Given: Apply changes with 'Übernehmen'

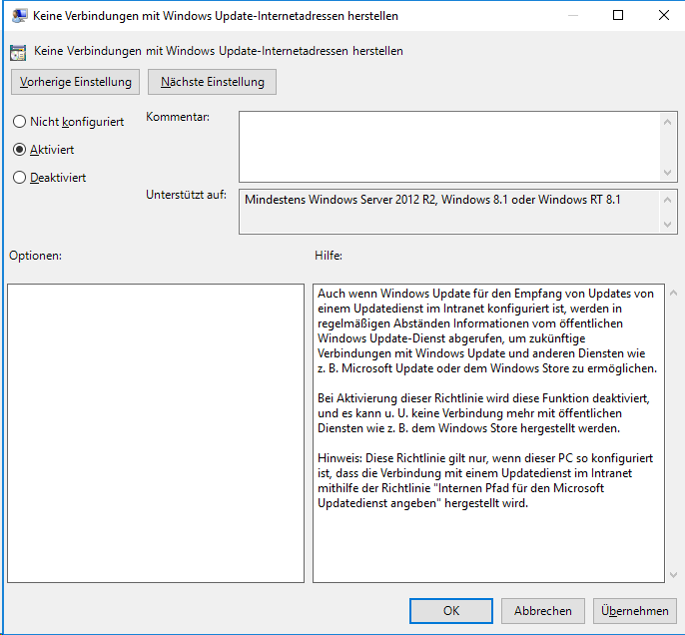Looking at the screenshot, I should [635, 611].
